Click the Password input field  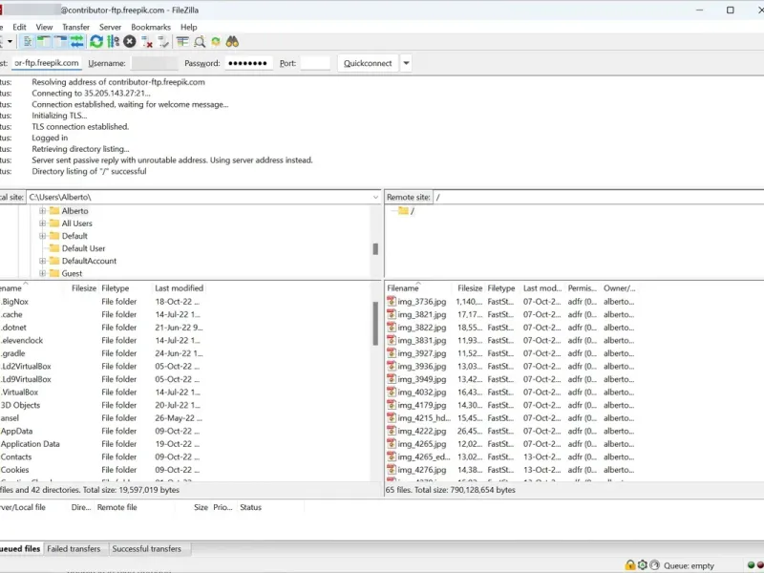click(x=248, y=63)
